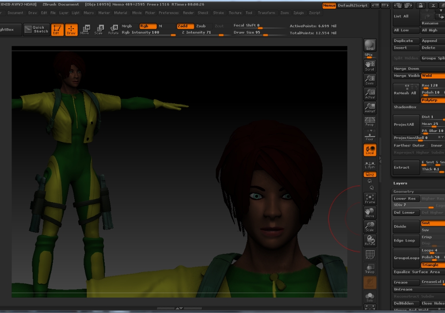Select the top shelf Rotate icon

click(x=113, y=30)
